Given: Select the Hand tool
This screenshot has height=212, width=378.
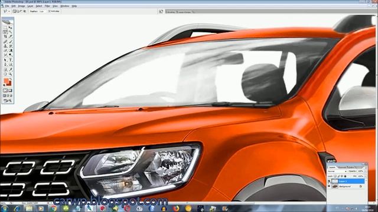Looking at the screenshot, I should coord(5,74).
